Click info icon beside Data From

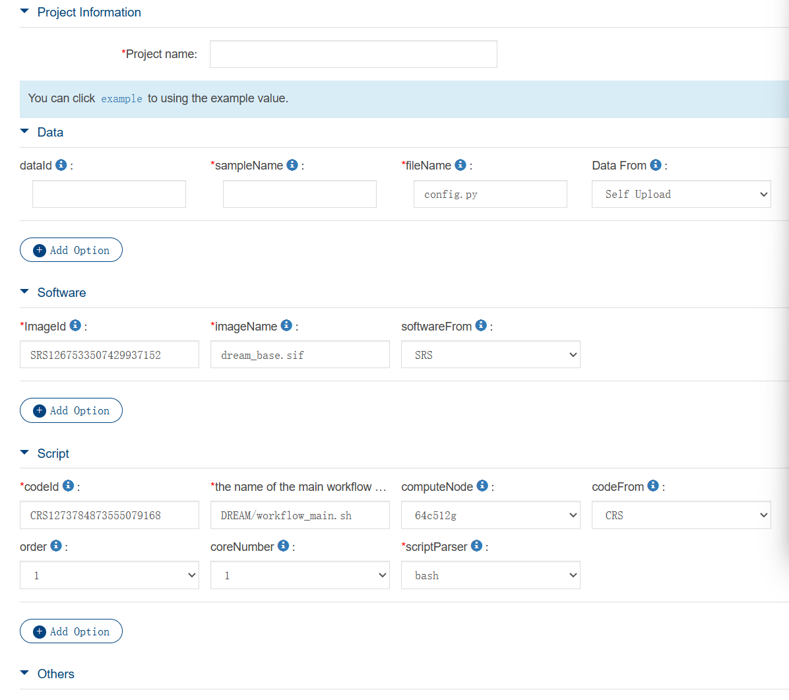[655, 165]
